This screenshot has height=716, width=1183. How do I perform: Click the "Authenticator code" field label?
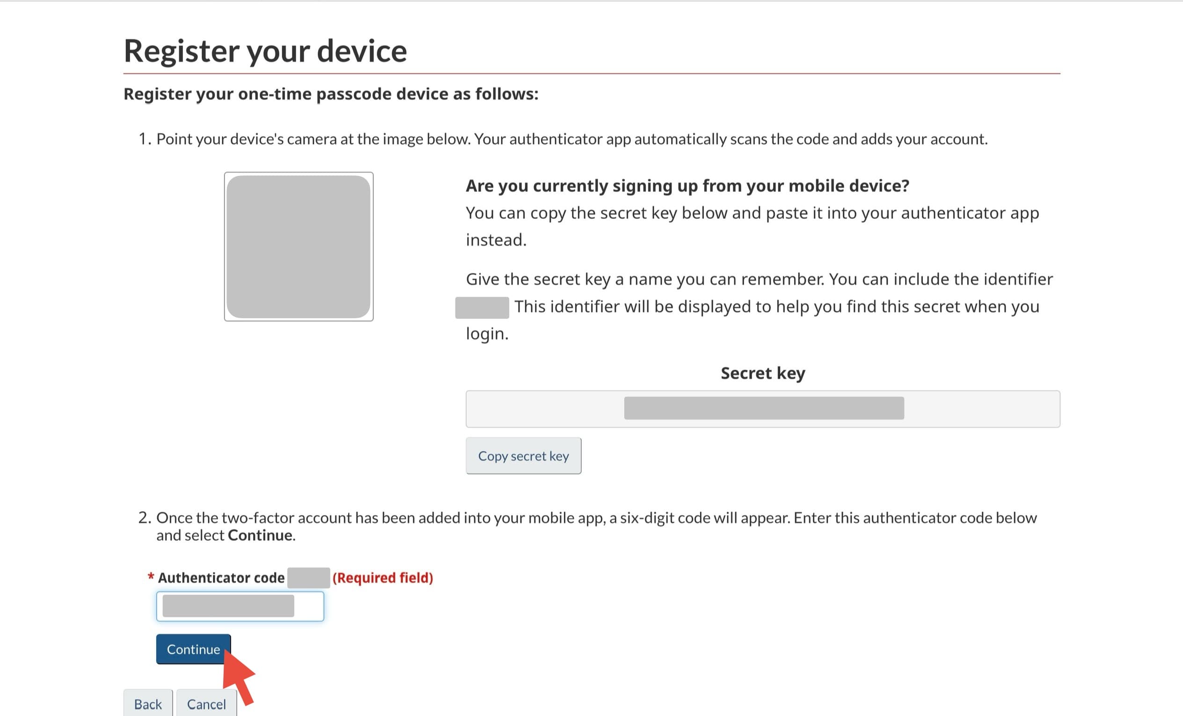pos(221,577)
